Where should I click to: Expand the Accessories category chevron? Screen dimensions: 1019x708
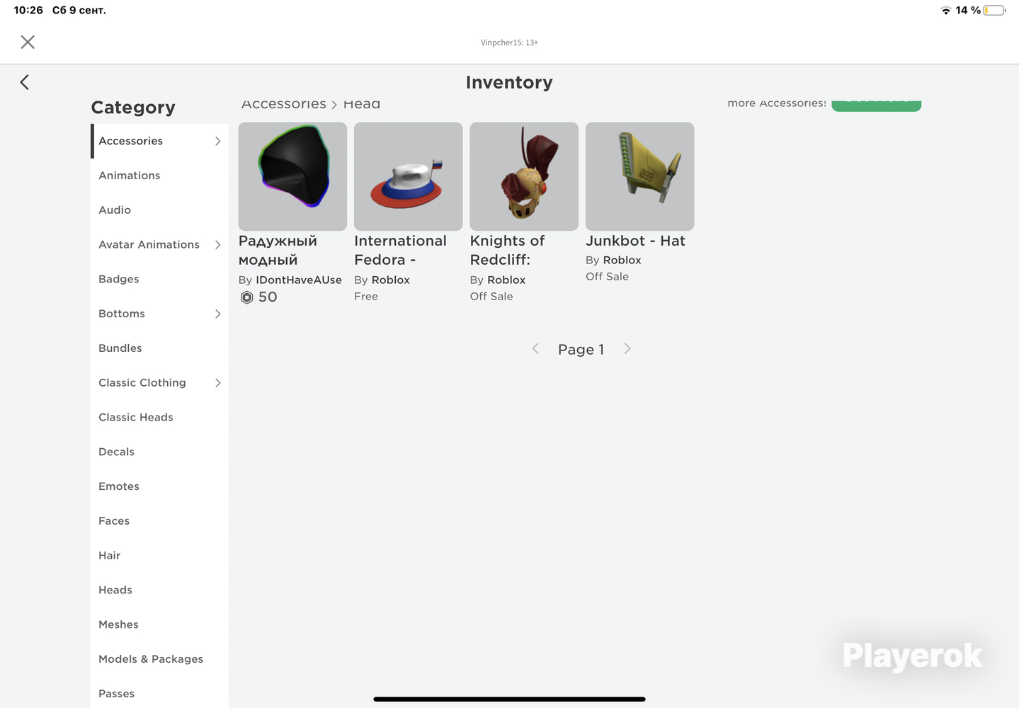pyautogui.click(x=217, y=141)
